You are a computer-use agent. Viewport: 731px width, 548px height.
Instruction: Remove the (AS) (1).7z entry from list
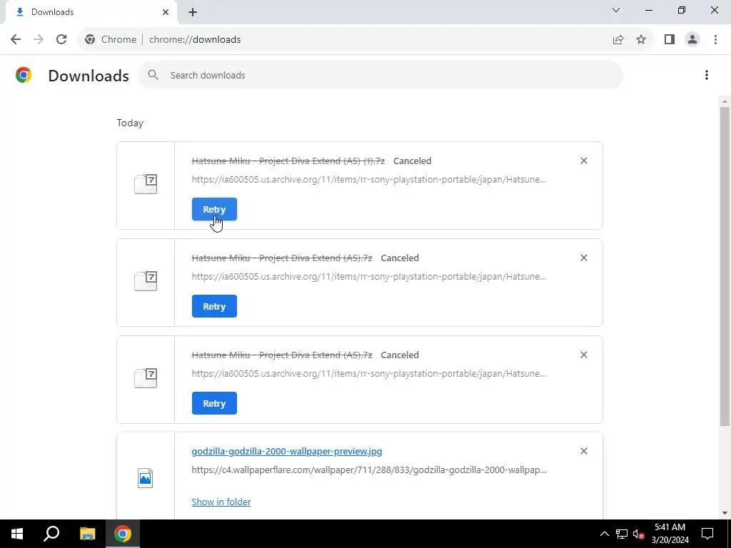coord(584,161)
